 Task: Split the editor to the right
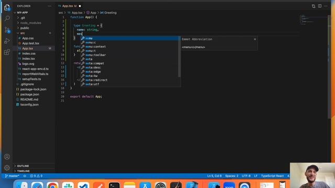pyautogui.click(x=320, y=6)
